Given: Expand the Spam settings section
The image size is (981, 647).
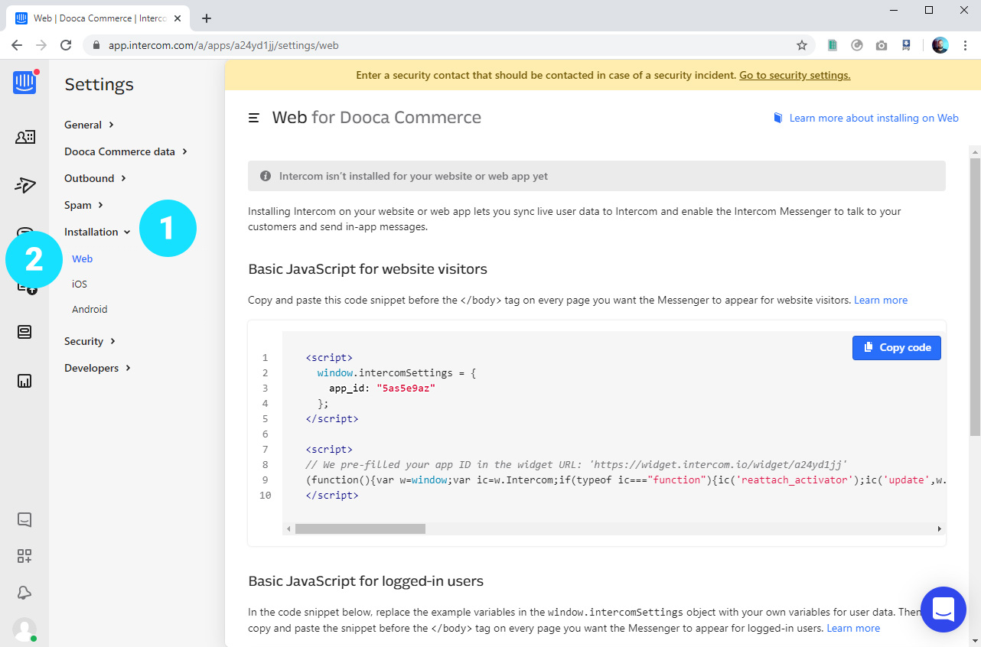Looking at the screenshot, I should [x=83, y=205].
